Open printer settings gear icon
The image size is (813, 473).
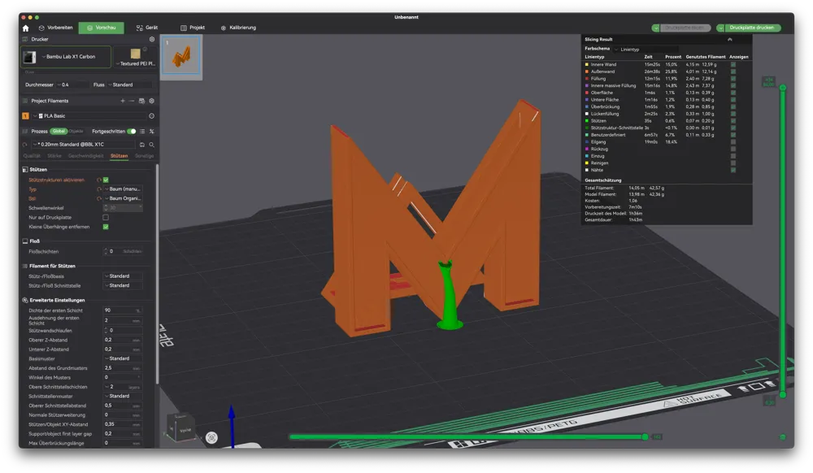click(152, 39)
